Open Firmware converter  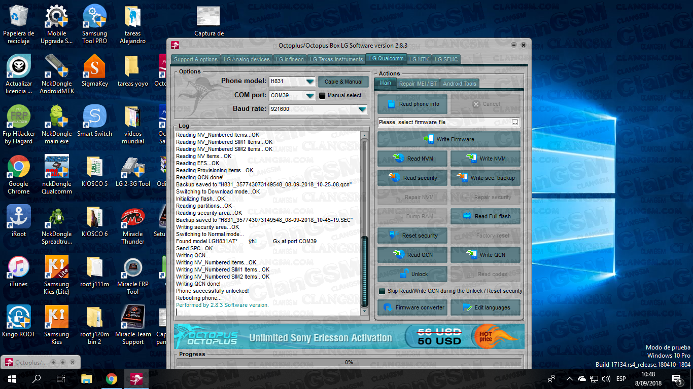412,307
